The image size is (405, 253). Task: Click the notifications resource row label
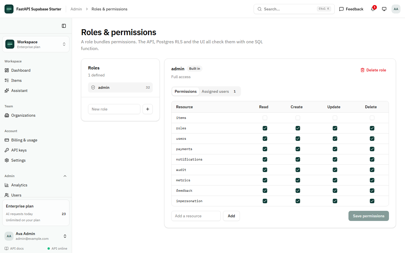tap(189, 159)
